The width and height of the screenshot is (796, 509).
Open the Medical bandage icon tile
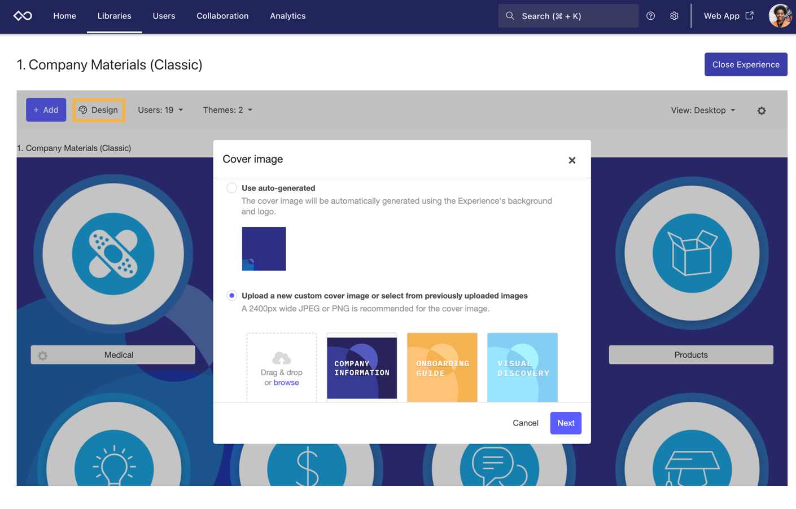coord(113,254)
